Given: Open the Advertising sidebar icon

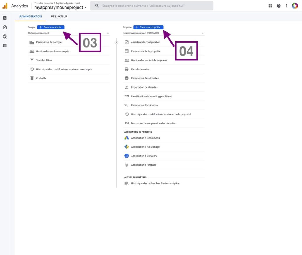Looking at the screenshot, I should tap(5, 36).
